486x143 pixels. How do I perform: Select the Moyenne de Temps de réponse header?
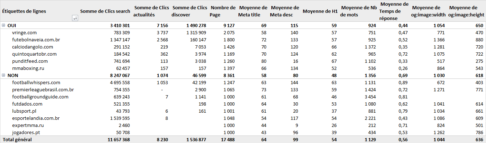tap(394, 11)
